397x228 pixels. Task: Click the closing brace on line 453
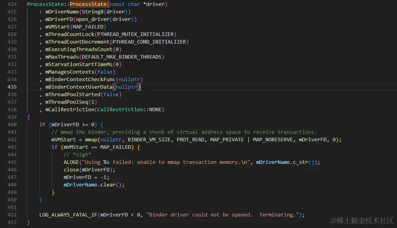pos(28,222)
